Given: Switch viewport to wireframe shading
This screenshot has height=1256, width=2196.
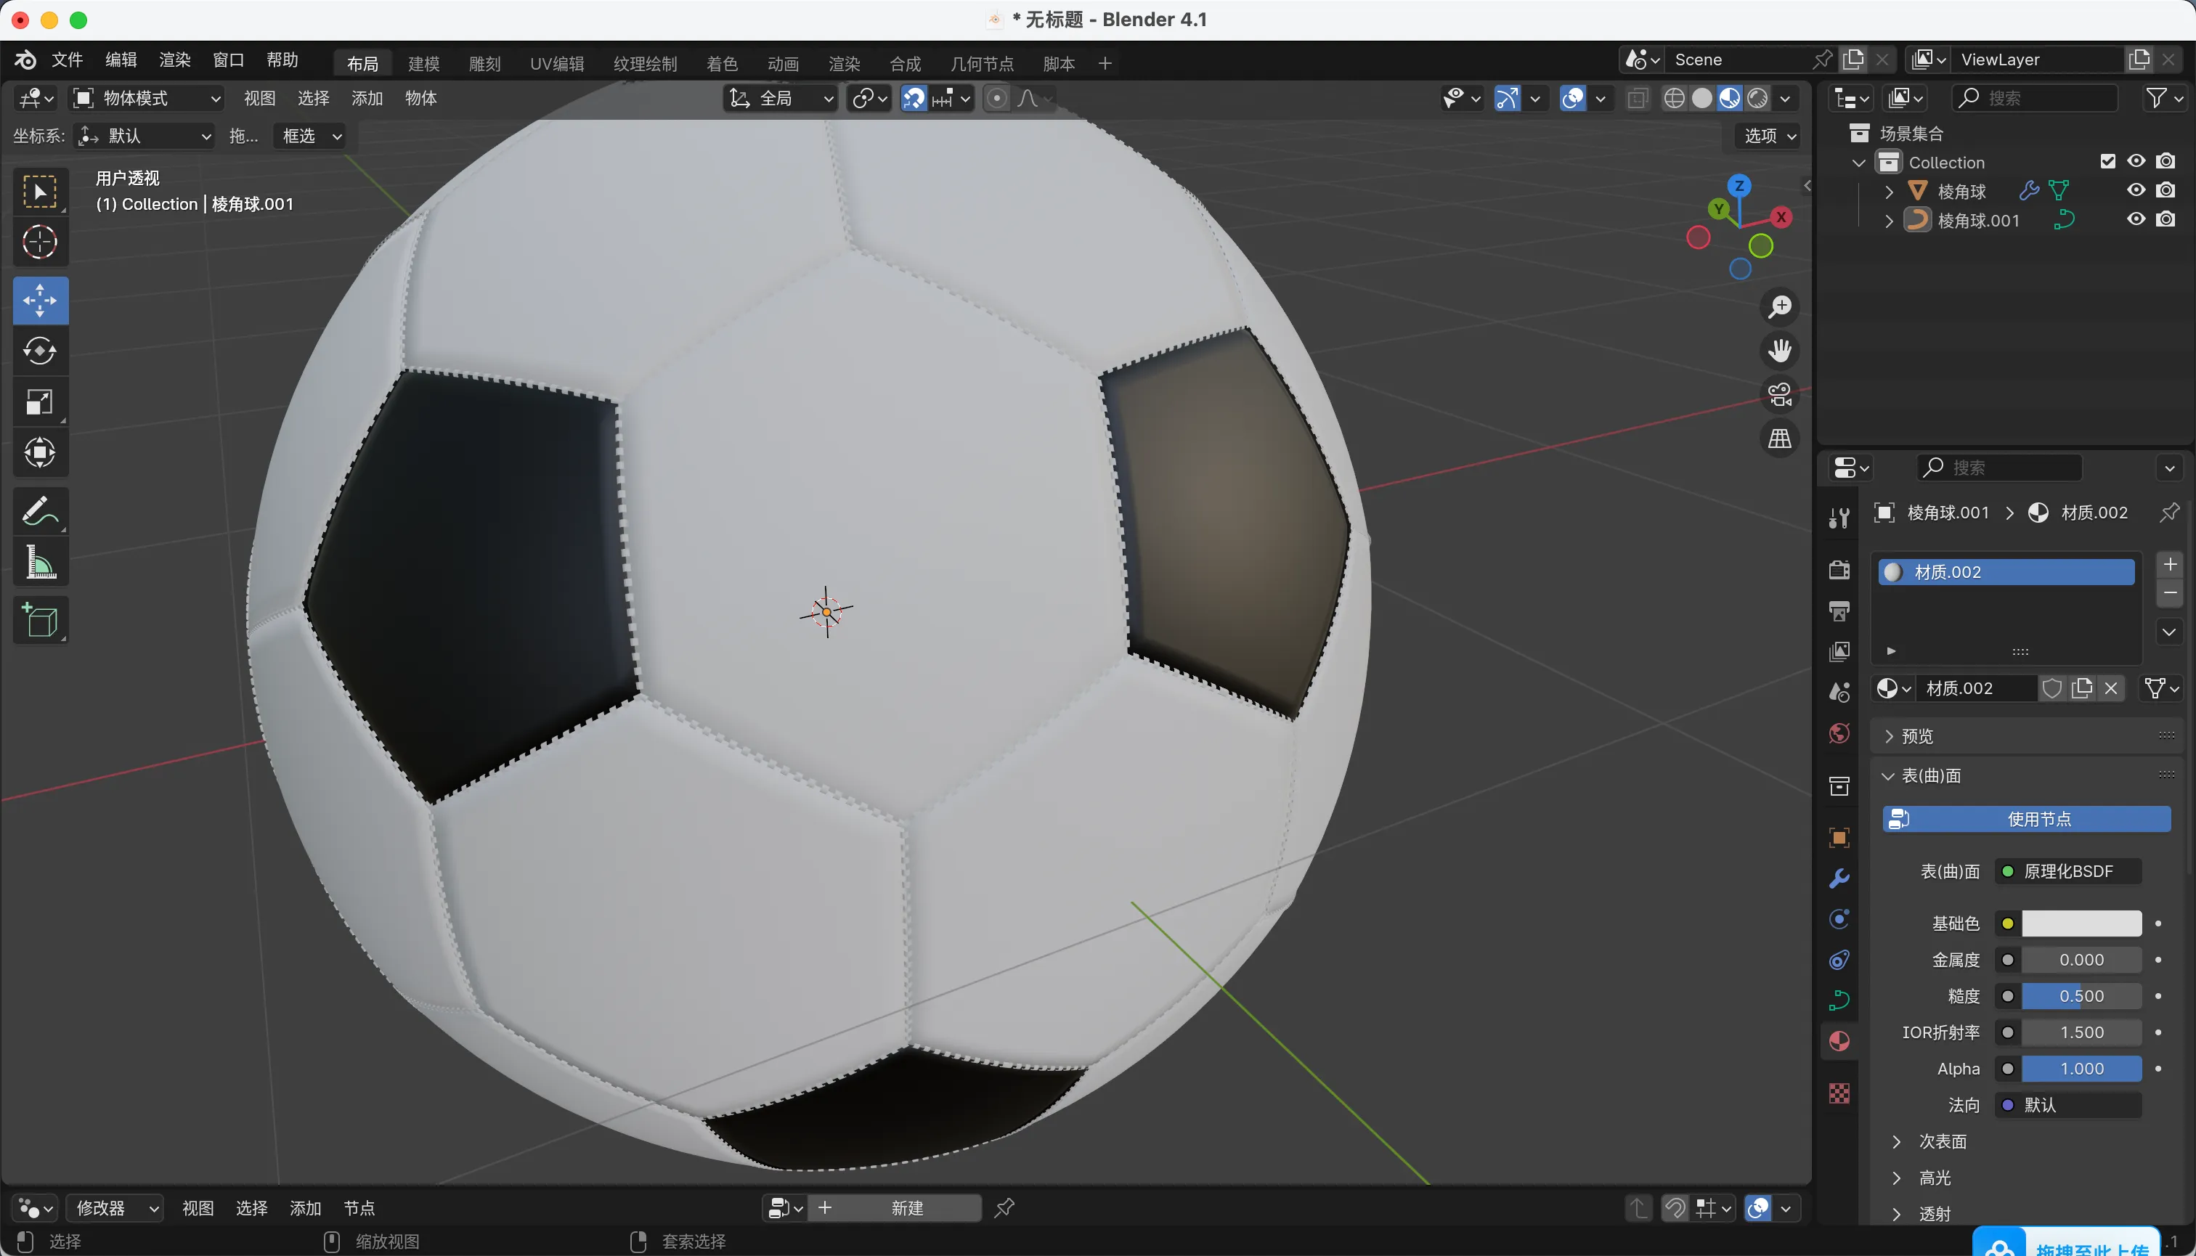Looking at the screenshot, I should [1674, 98].
